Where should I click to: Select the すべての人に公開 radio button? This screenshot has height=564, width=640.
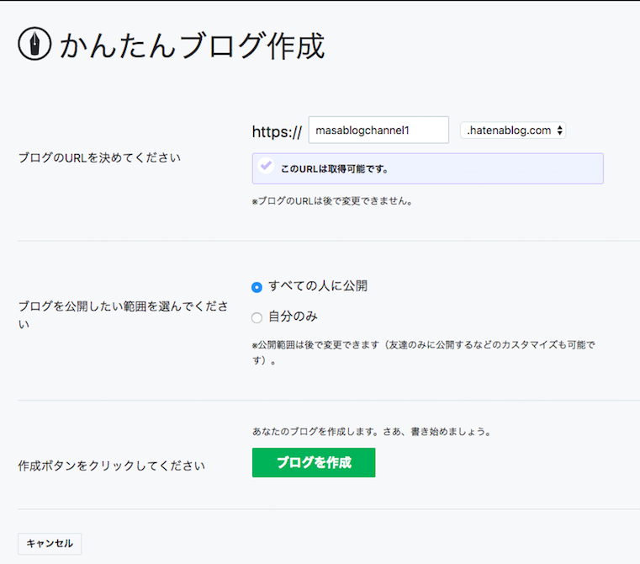pos(257,287)
